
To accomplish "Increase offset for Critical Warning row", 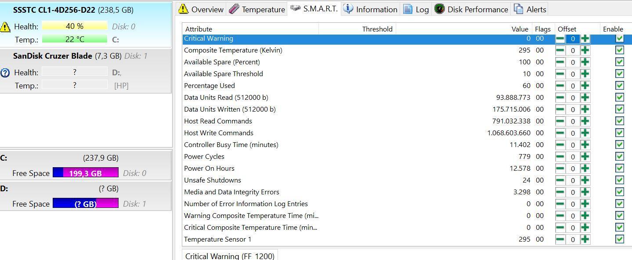I will click(585, 39).
